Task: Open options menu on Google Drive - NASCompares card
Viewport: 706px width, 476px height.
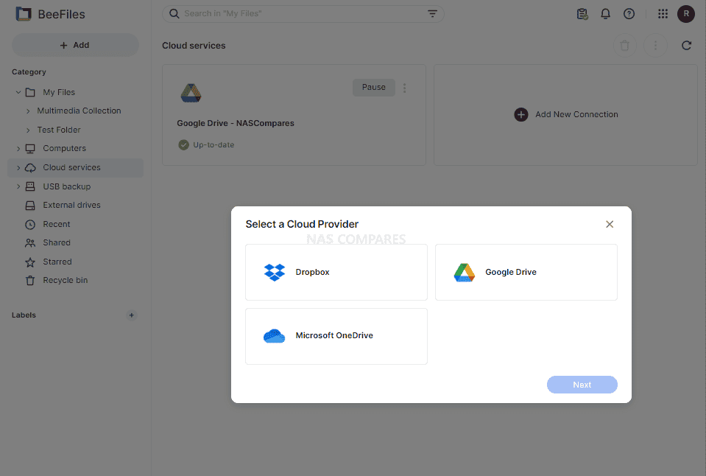Action: pyautogui.click(x=404, y=87)
